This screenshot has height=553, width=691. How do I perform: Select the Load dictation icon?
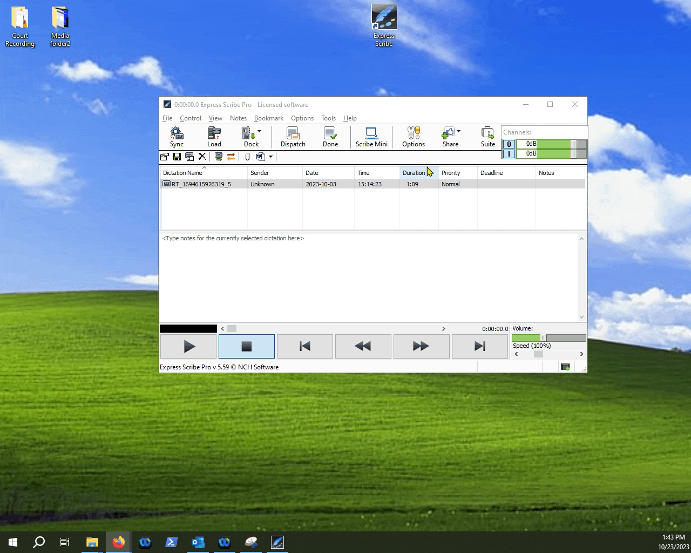click(x=214, y=136)
